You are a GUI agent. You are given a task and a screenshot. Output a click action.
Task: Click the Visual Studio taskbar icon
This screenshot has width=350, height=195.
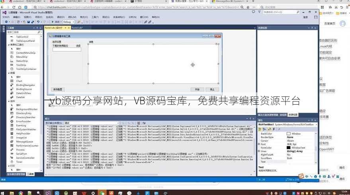click(47, 193)
